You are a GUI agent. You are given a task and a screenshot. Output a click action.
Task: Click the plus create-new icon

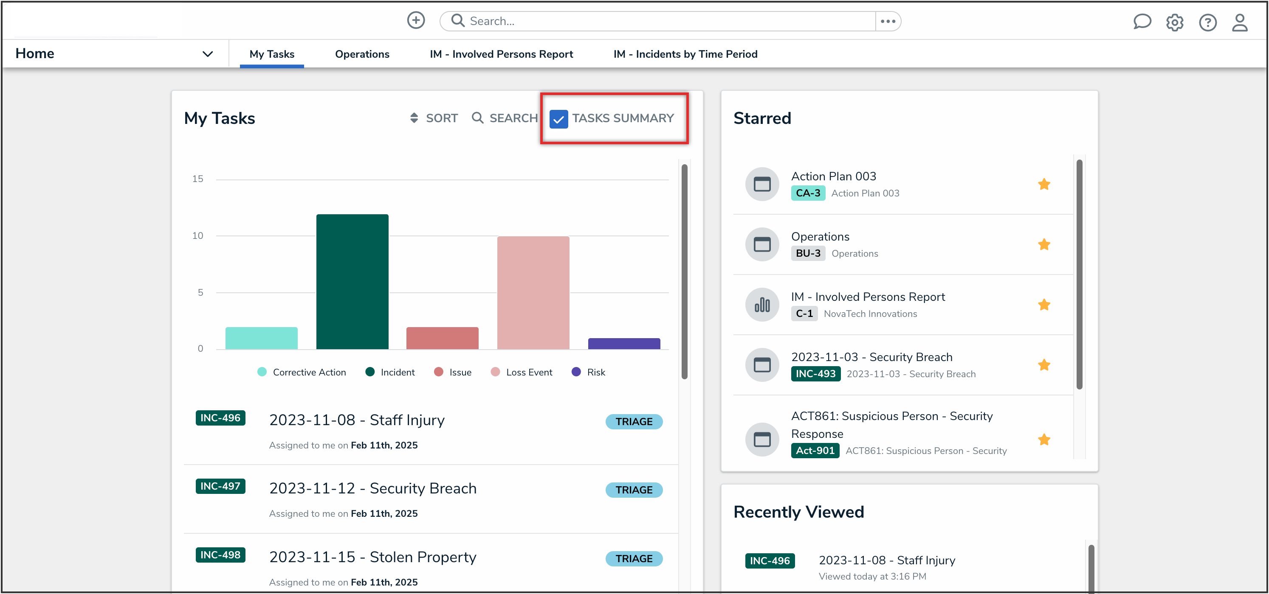416,21
